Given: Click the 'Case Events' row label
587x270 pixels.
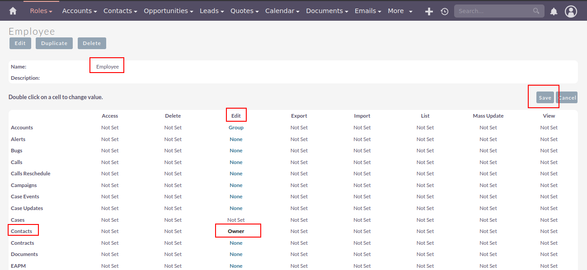Looking at the screenshot, I should [x=25, y=197].
